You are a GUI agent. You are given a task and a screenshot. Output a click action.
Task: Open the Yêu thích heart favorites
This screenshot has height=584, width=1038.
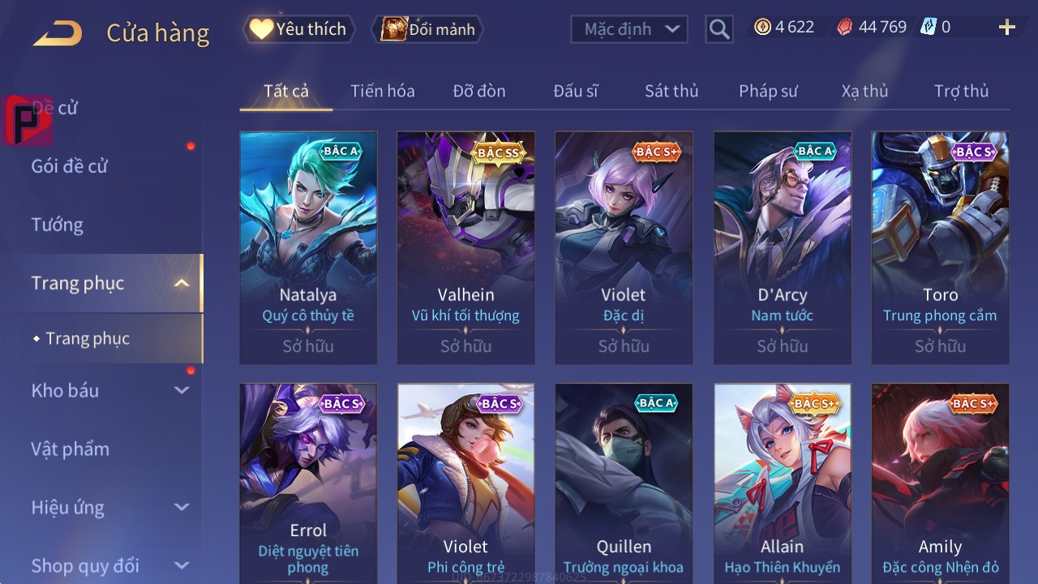pos(298,29)
